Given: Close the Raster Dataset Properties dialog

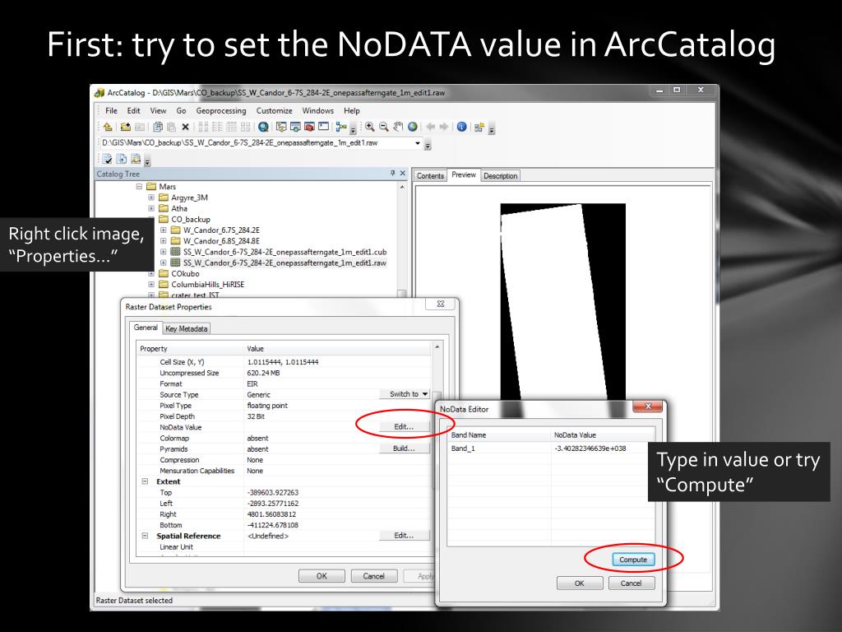Looking at the screenshot, I should click(x=441, y=304).
